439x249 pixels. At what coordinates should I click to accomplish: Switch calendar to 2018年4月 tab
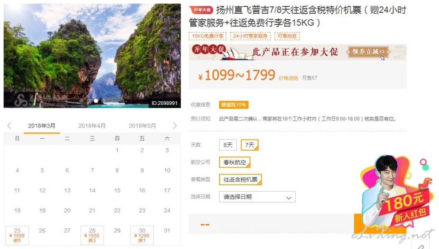(x=92, y=126)
